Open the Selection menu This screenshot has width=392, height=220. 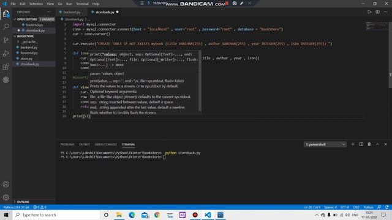click(36, 4)
